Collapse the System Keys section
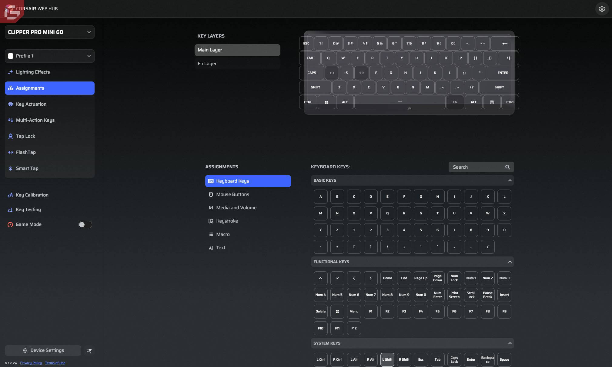This screenshot has width=612, height=367. point(510,343)
